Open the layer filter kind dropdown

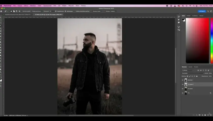click(188, 70)
